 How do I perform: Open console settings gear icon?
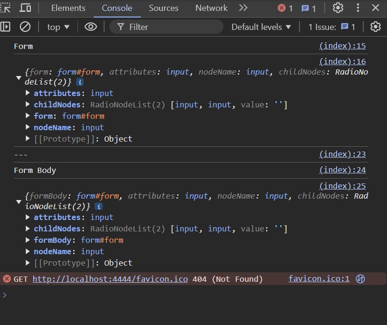point(375,27)
